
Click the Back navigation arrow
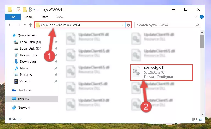coord(10,25)
